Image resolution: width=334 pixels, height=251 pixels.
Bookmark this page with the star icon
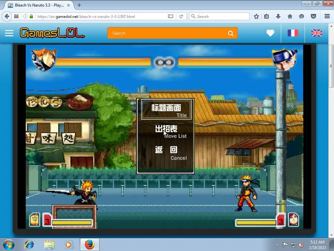tap(256, 16)
